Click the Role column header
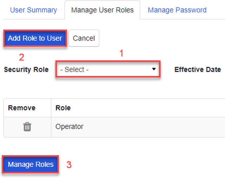The width and height of the screenshot is (225, 178). point(63,108)
